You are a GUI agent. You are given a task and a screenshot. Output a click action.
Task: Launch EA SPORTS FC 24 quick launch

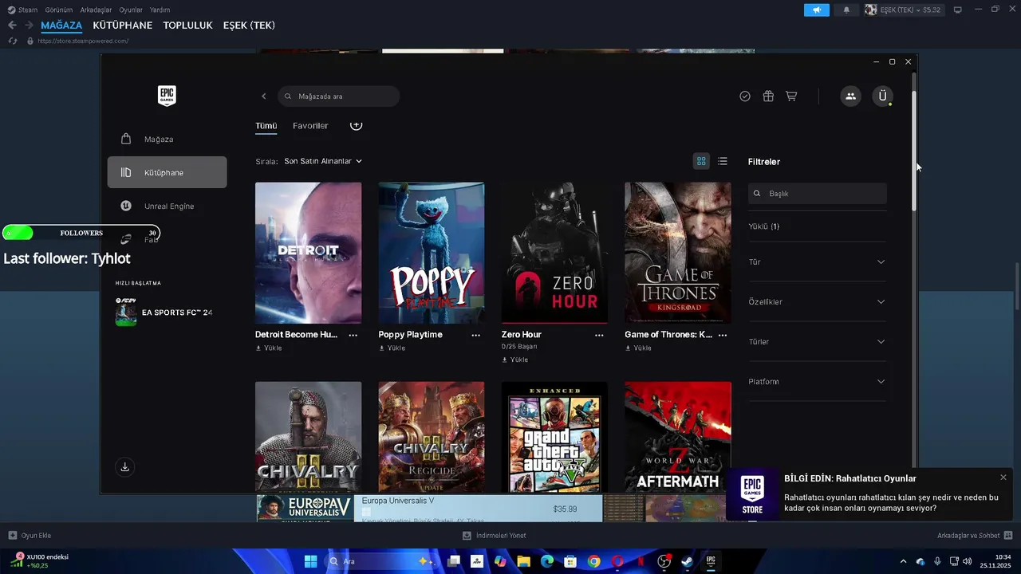click(x=164, y=313)
